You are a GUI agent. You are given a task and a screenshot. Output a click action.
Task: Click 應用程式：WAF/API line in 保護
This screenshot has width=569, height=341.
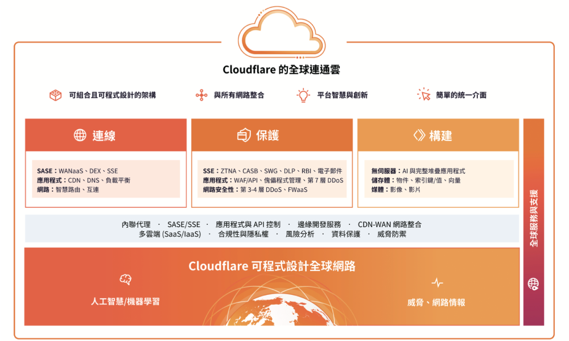tap(273, 180)
